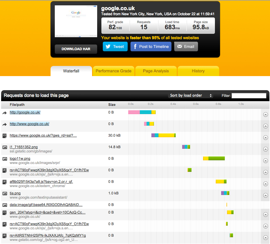
Task: Expand the gen_204 request details
Action: 265,215
